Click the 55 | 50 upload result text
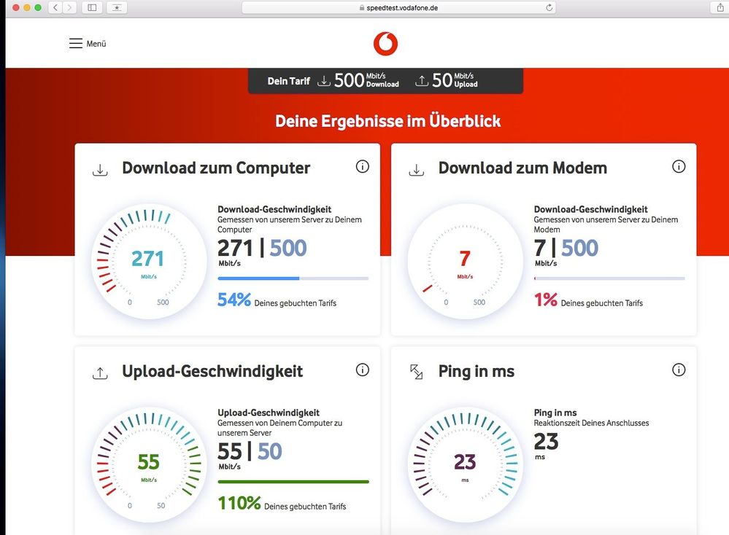This screenshot has height=535, width=729. click(x=250, y=451)
